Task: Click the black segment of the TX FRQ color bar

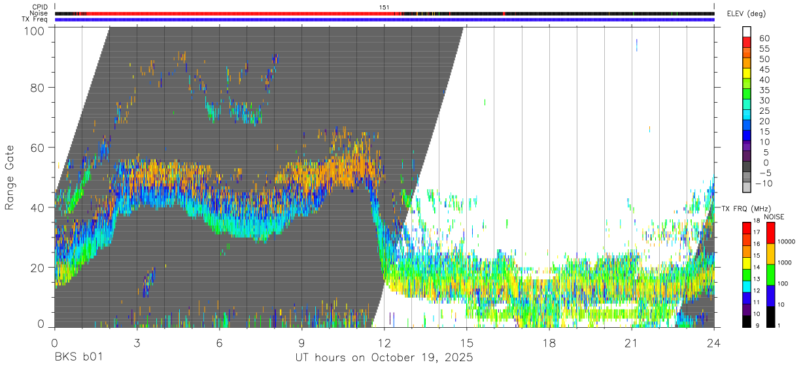Action: coord(747,321)
